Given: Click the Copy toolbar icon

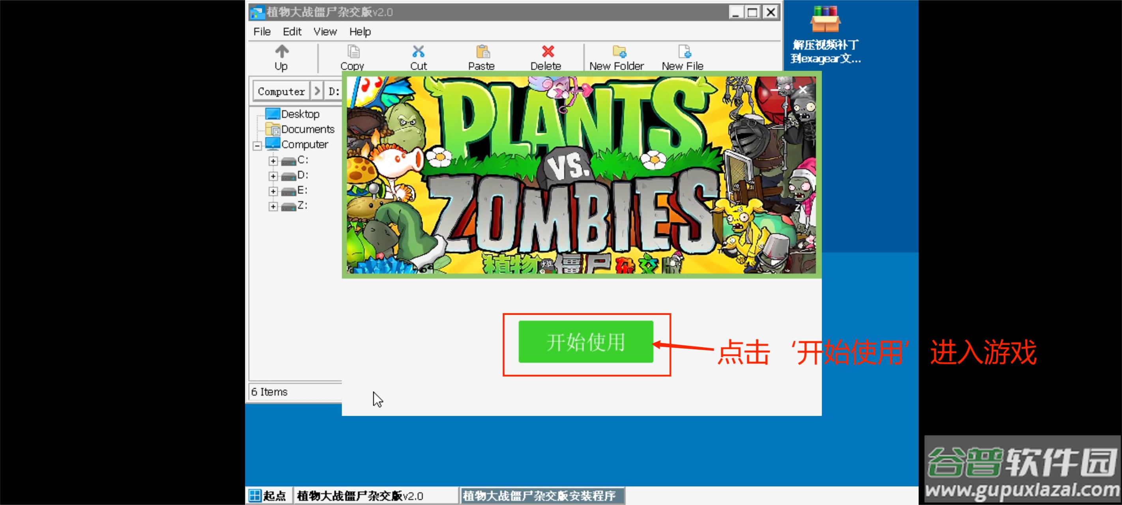Looking at the screenshot, I should (x=353, y=52).
